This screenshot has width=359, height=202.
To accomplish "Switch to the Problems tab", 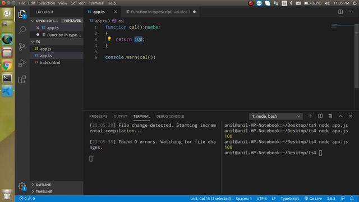I will [x=98, y=116].
